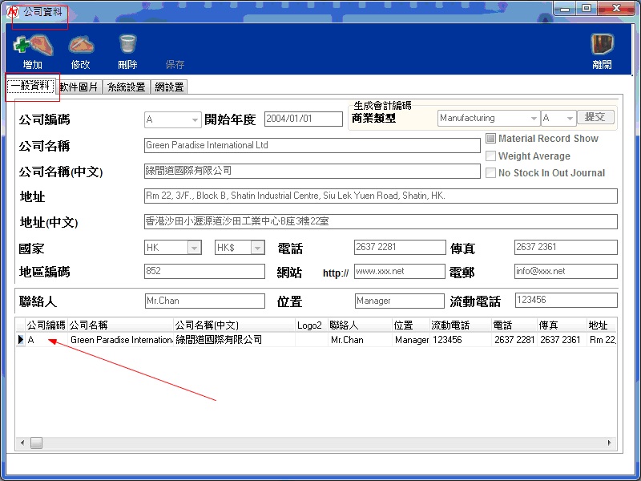Open the 系統設置 tab

pyautogui.click(x=127, y=87)
